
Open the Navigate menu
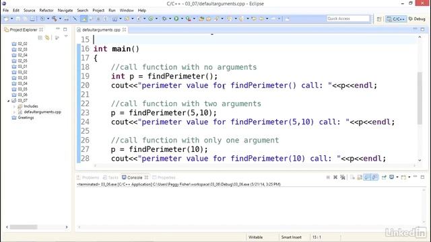65,11
